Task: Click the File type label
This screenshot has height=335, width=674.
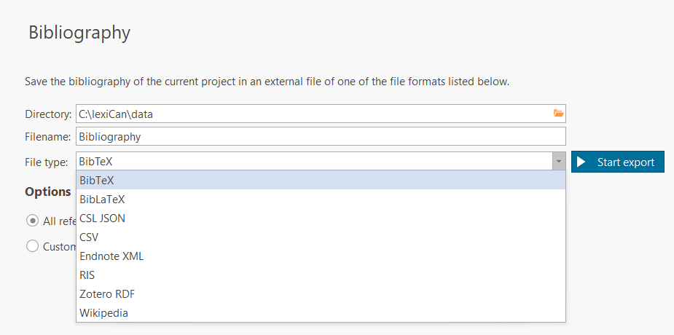Action: coord(47,162)
